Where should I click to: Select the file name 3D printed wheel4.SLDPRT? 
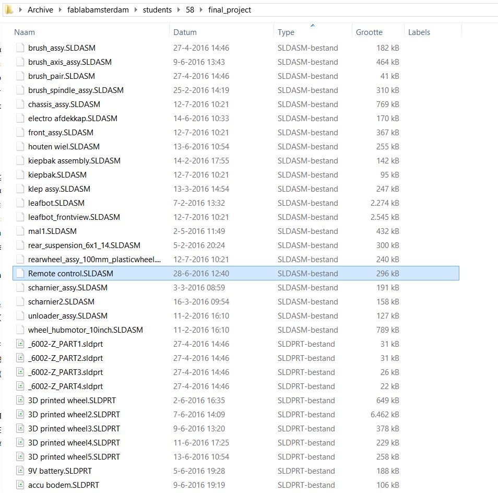(x=74, y=443)
